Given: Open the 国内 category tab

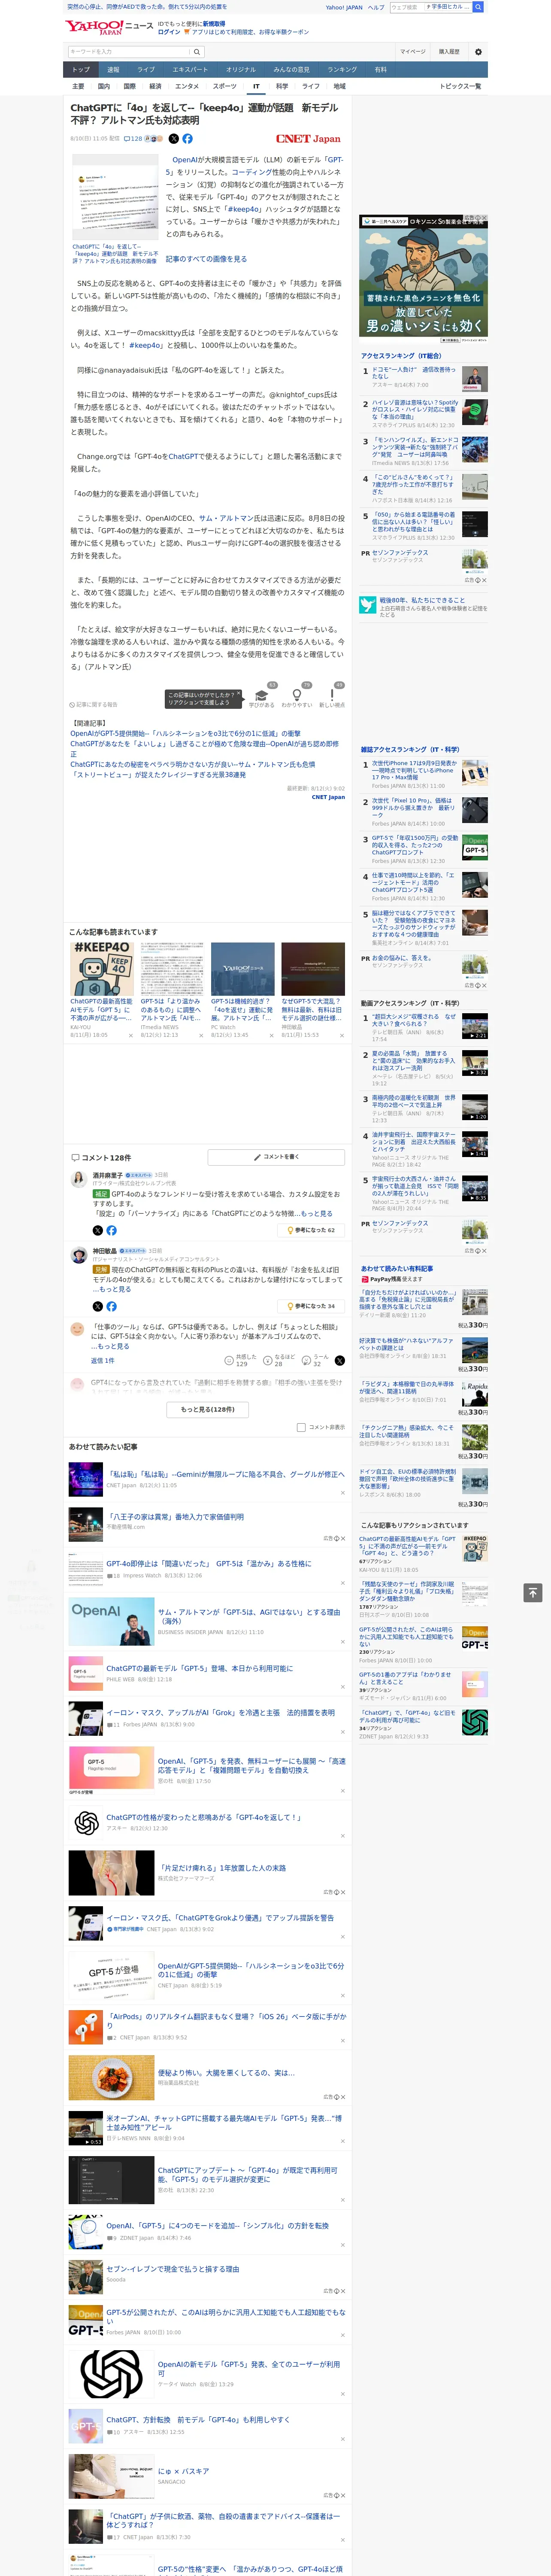Looking at the screenshot, I should coord(104,86).
